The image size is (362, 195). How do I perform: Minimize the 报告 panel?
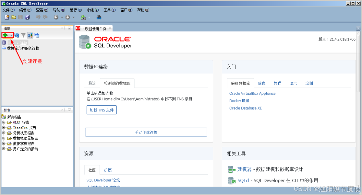point(69,110)
